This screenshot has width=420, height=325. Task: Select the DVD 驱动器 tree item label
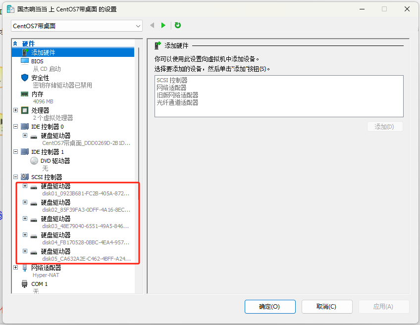point(55,161)
